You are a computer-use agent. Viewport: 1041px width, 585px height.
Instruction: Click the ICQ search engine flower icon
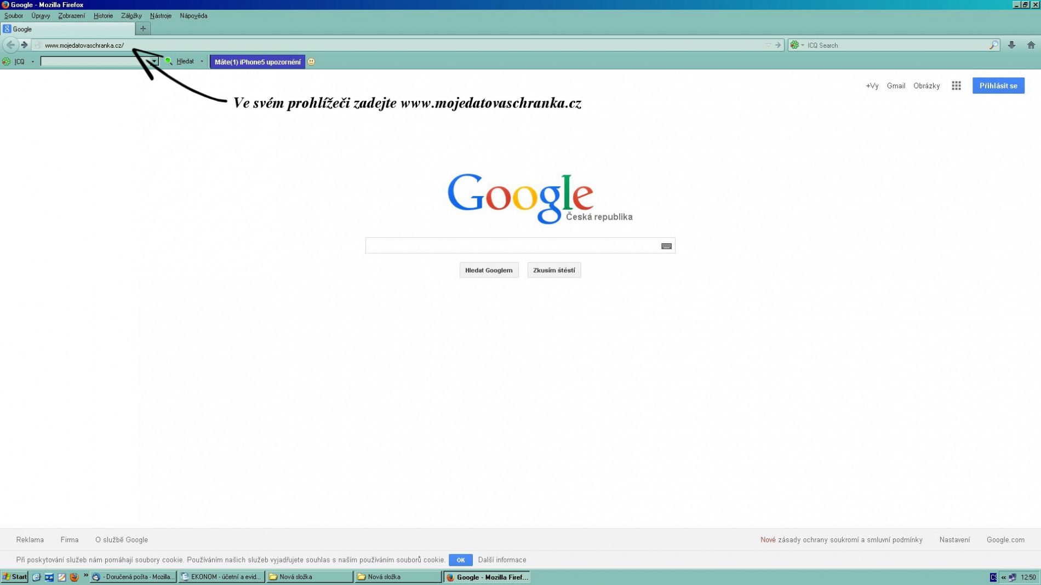coord(794,45)
